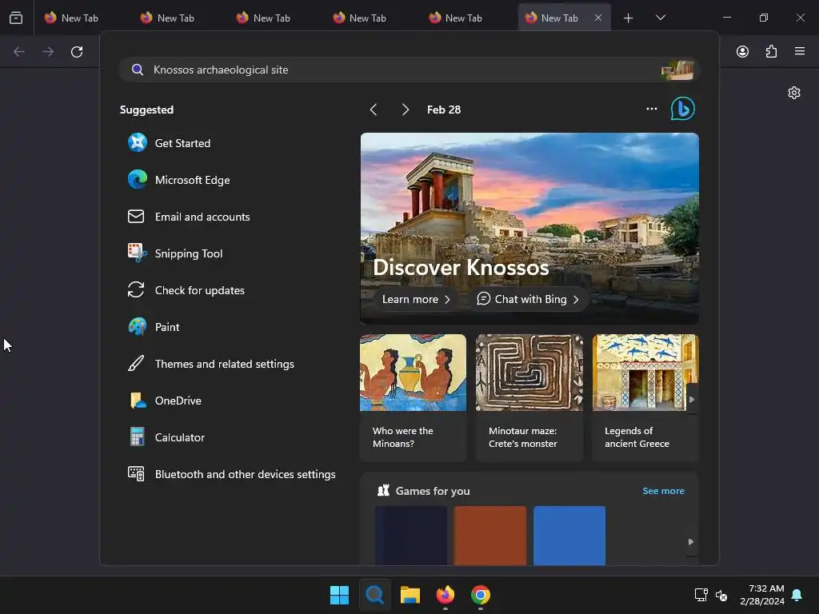Open the orange game tile
819x614 pixels.
click(490, 535)
